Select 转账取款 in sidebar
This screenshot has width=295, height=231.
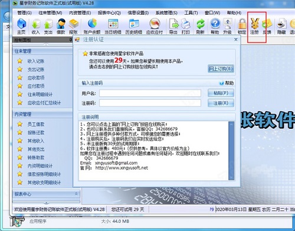36,158
